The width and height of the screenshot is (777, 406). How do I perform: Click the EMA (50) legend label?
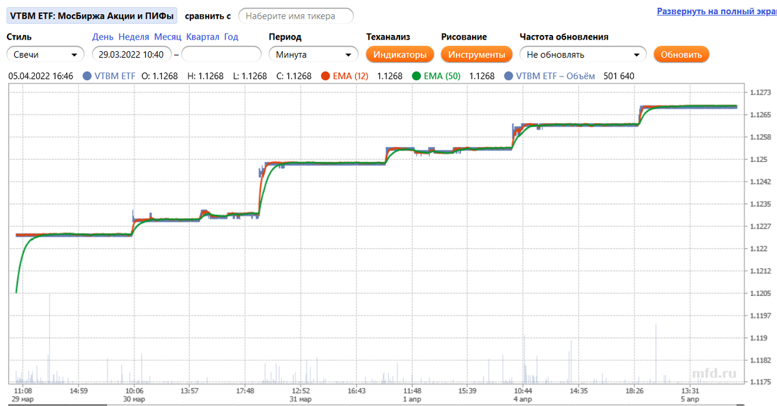(x=442, y=76)
